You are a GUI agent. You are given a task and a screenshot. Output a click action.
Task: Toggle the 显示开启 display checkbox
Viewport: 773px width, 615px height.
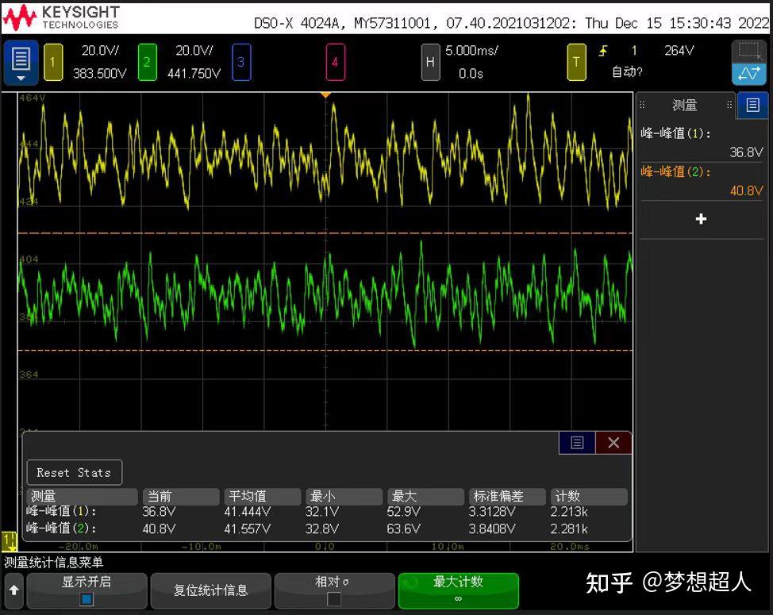[87, 599]
